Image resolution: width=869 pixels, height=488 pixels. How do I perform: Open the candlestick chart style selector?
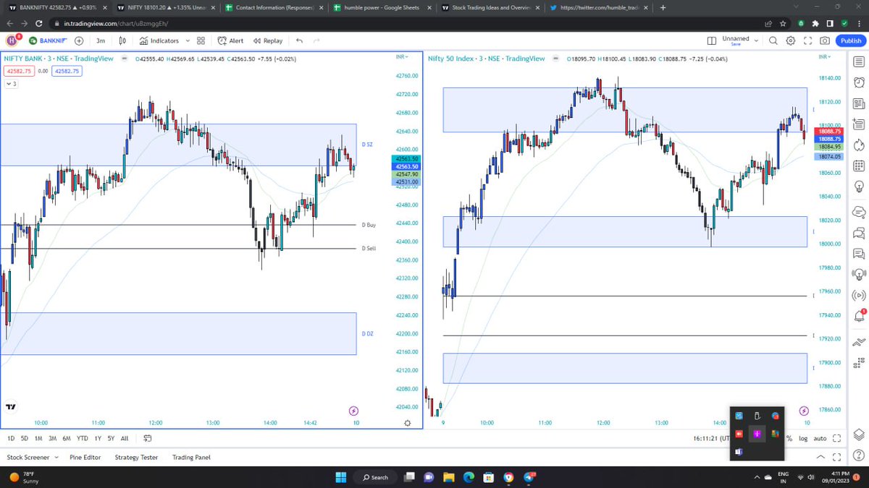122,40
